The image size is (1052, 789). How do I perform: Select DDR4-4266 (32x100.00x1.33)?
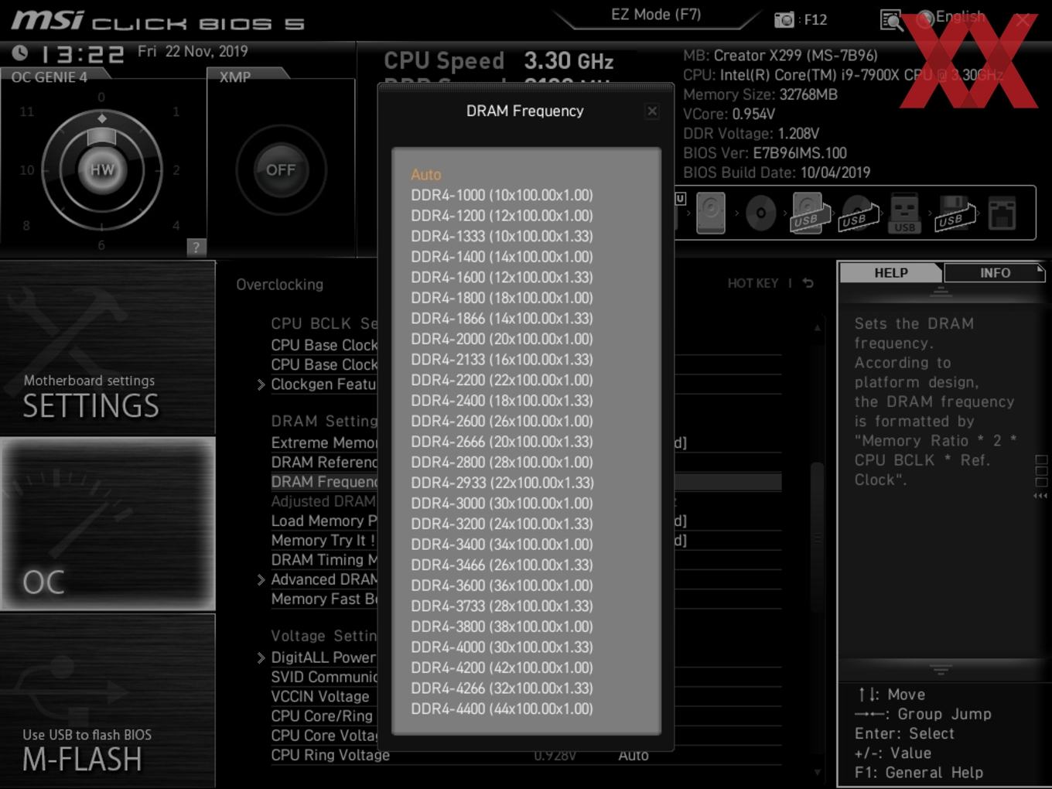pyautogui.click(x=502, y=688)
